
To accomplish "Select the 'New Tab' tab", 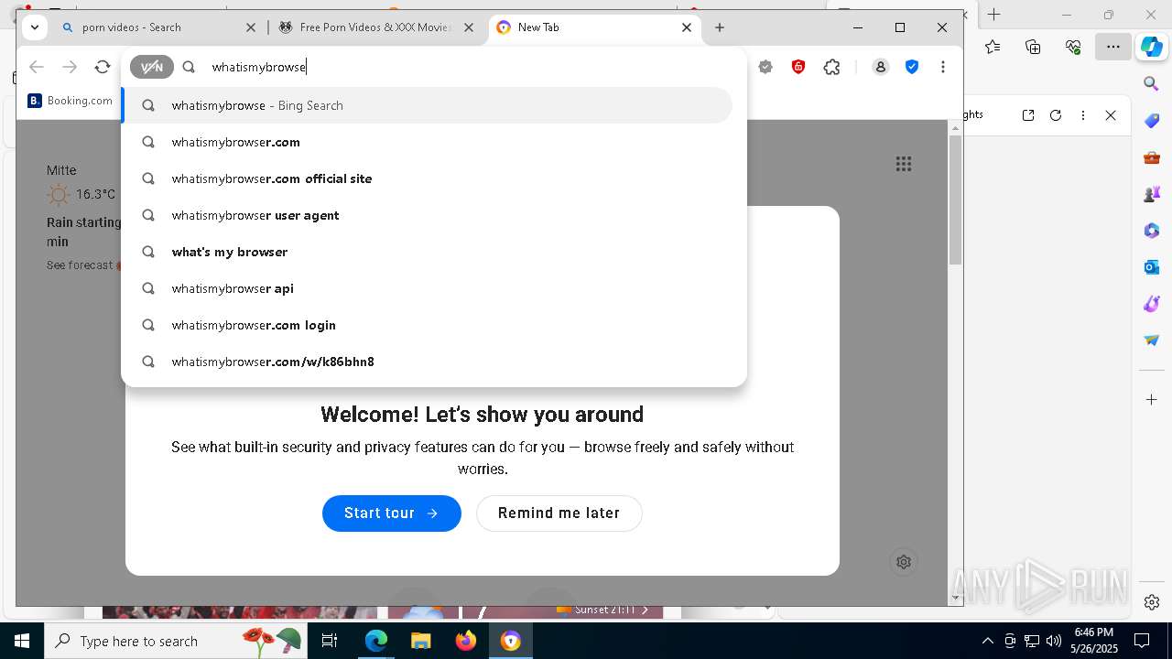I will [x=595, y=27].
